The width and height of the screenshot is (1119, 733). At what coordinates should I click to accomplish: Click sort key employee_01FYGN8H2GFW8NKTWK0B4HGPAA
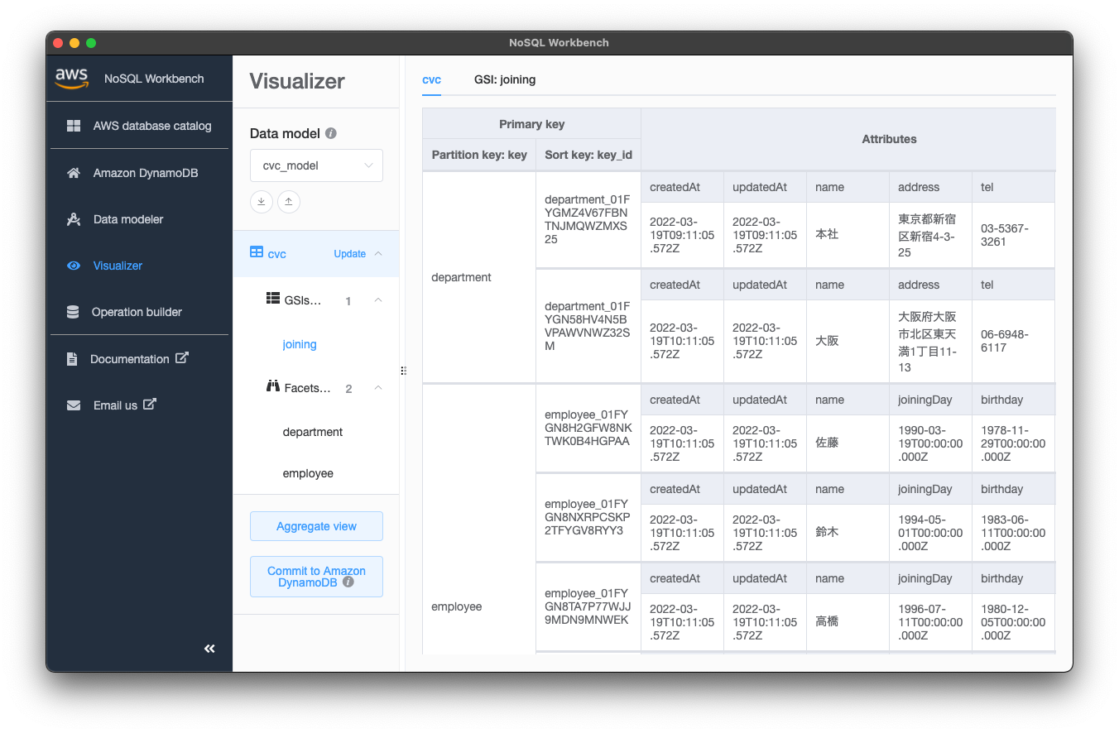point(588,428)
